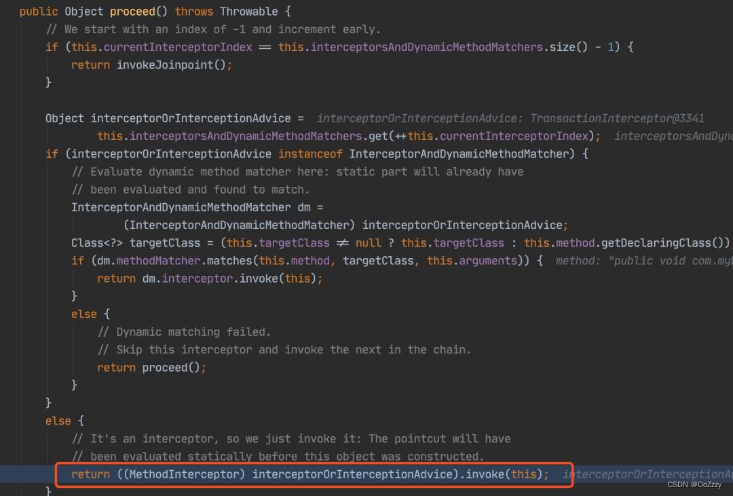
Task: Click the inline 'method: "public void com.my' hint
Action: click(644, 261)
